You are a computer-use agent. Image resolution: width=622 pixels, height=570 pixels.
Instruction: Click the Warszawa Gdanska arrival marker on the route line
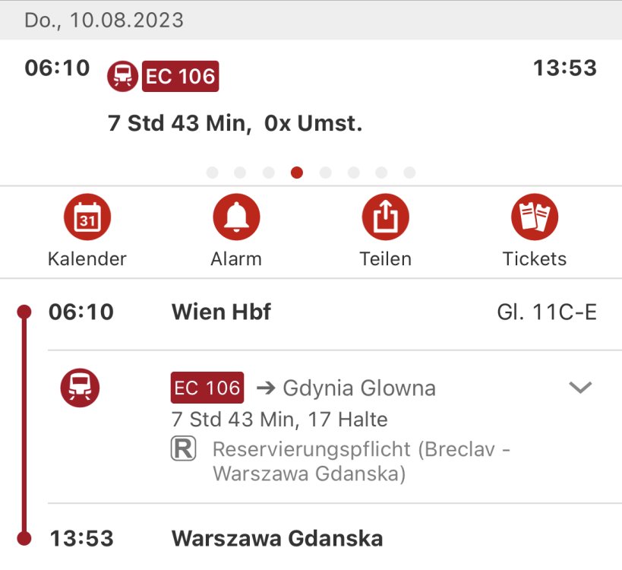pos(24,539)
